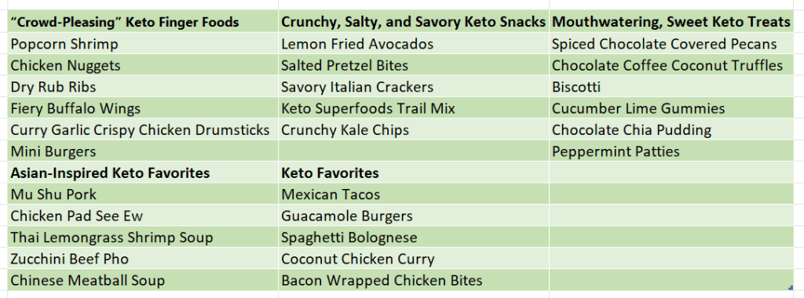Select the Bacon Wrapped Chicken Bites cell

point(414,281)
